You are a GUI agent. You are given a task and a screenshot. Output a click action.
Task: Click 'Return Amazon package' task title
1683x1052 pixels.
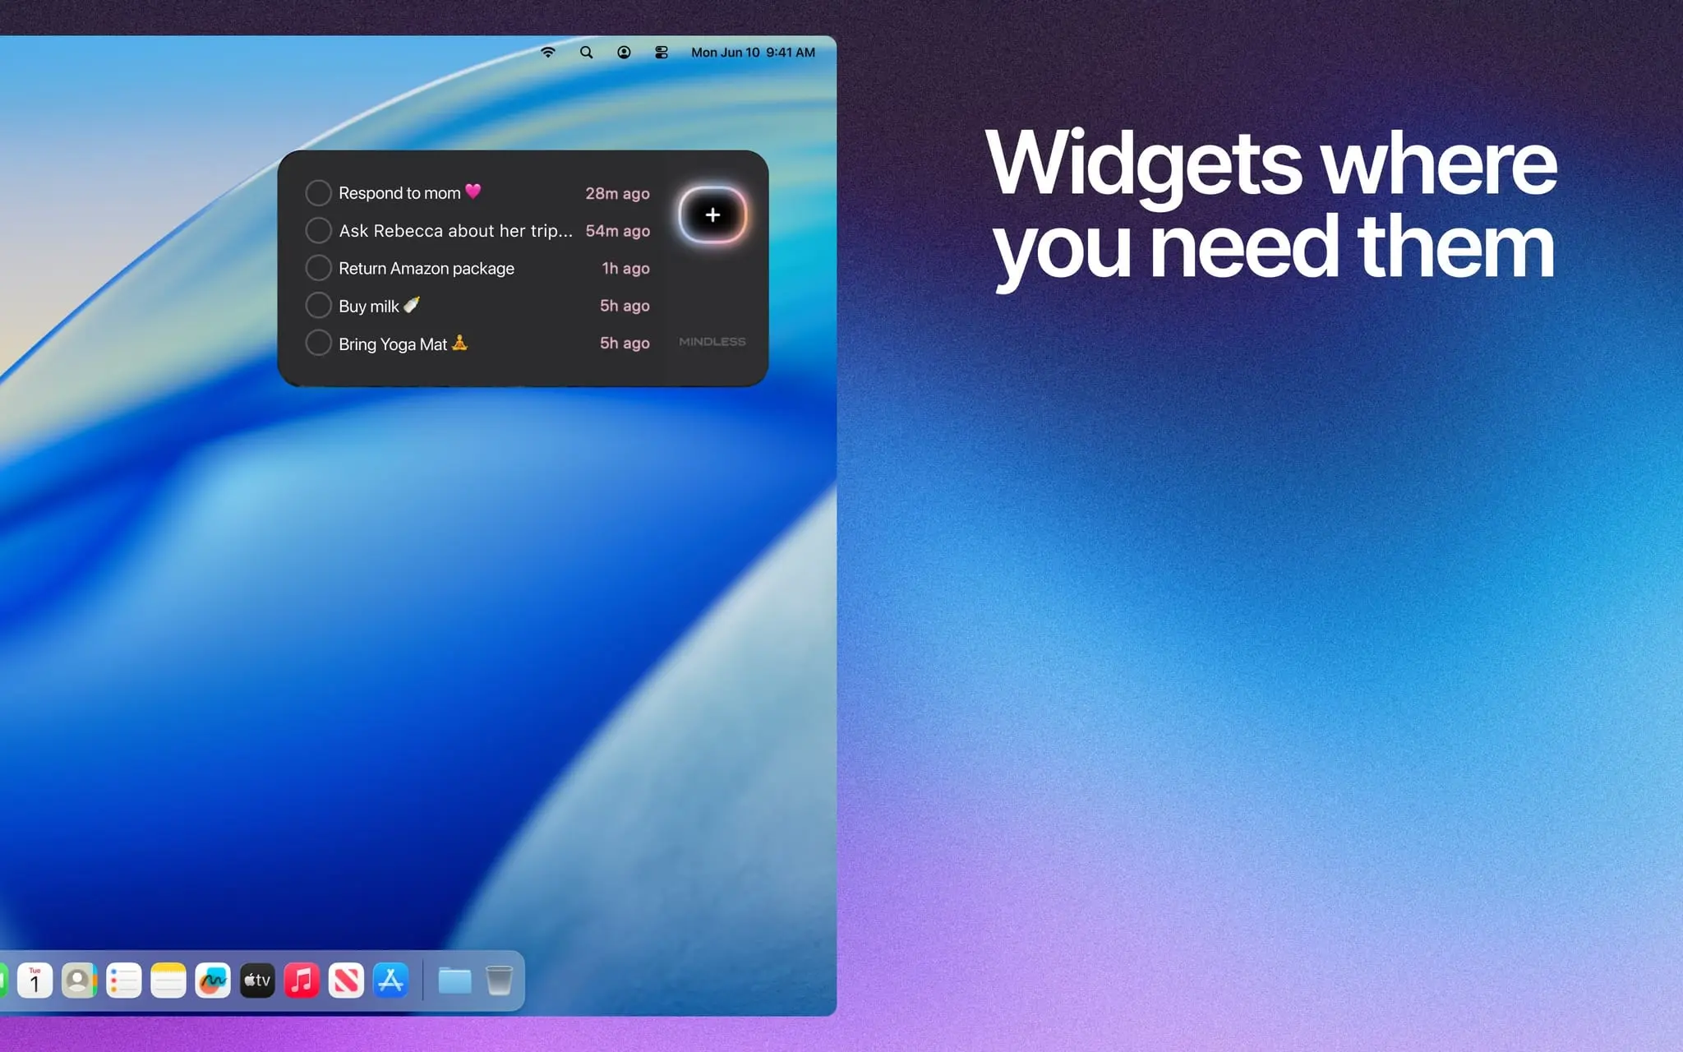tap(427, 269)
